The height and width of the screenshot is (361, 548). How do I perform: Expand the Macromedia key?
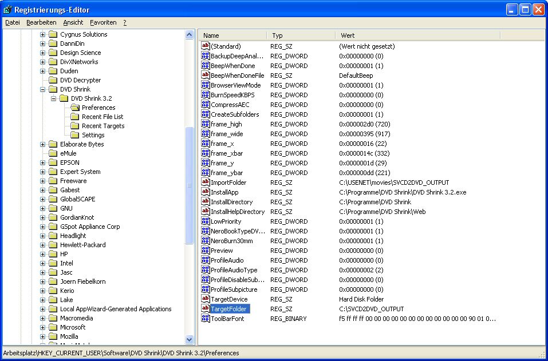tap(42, 318)
